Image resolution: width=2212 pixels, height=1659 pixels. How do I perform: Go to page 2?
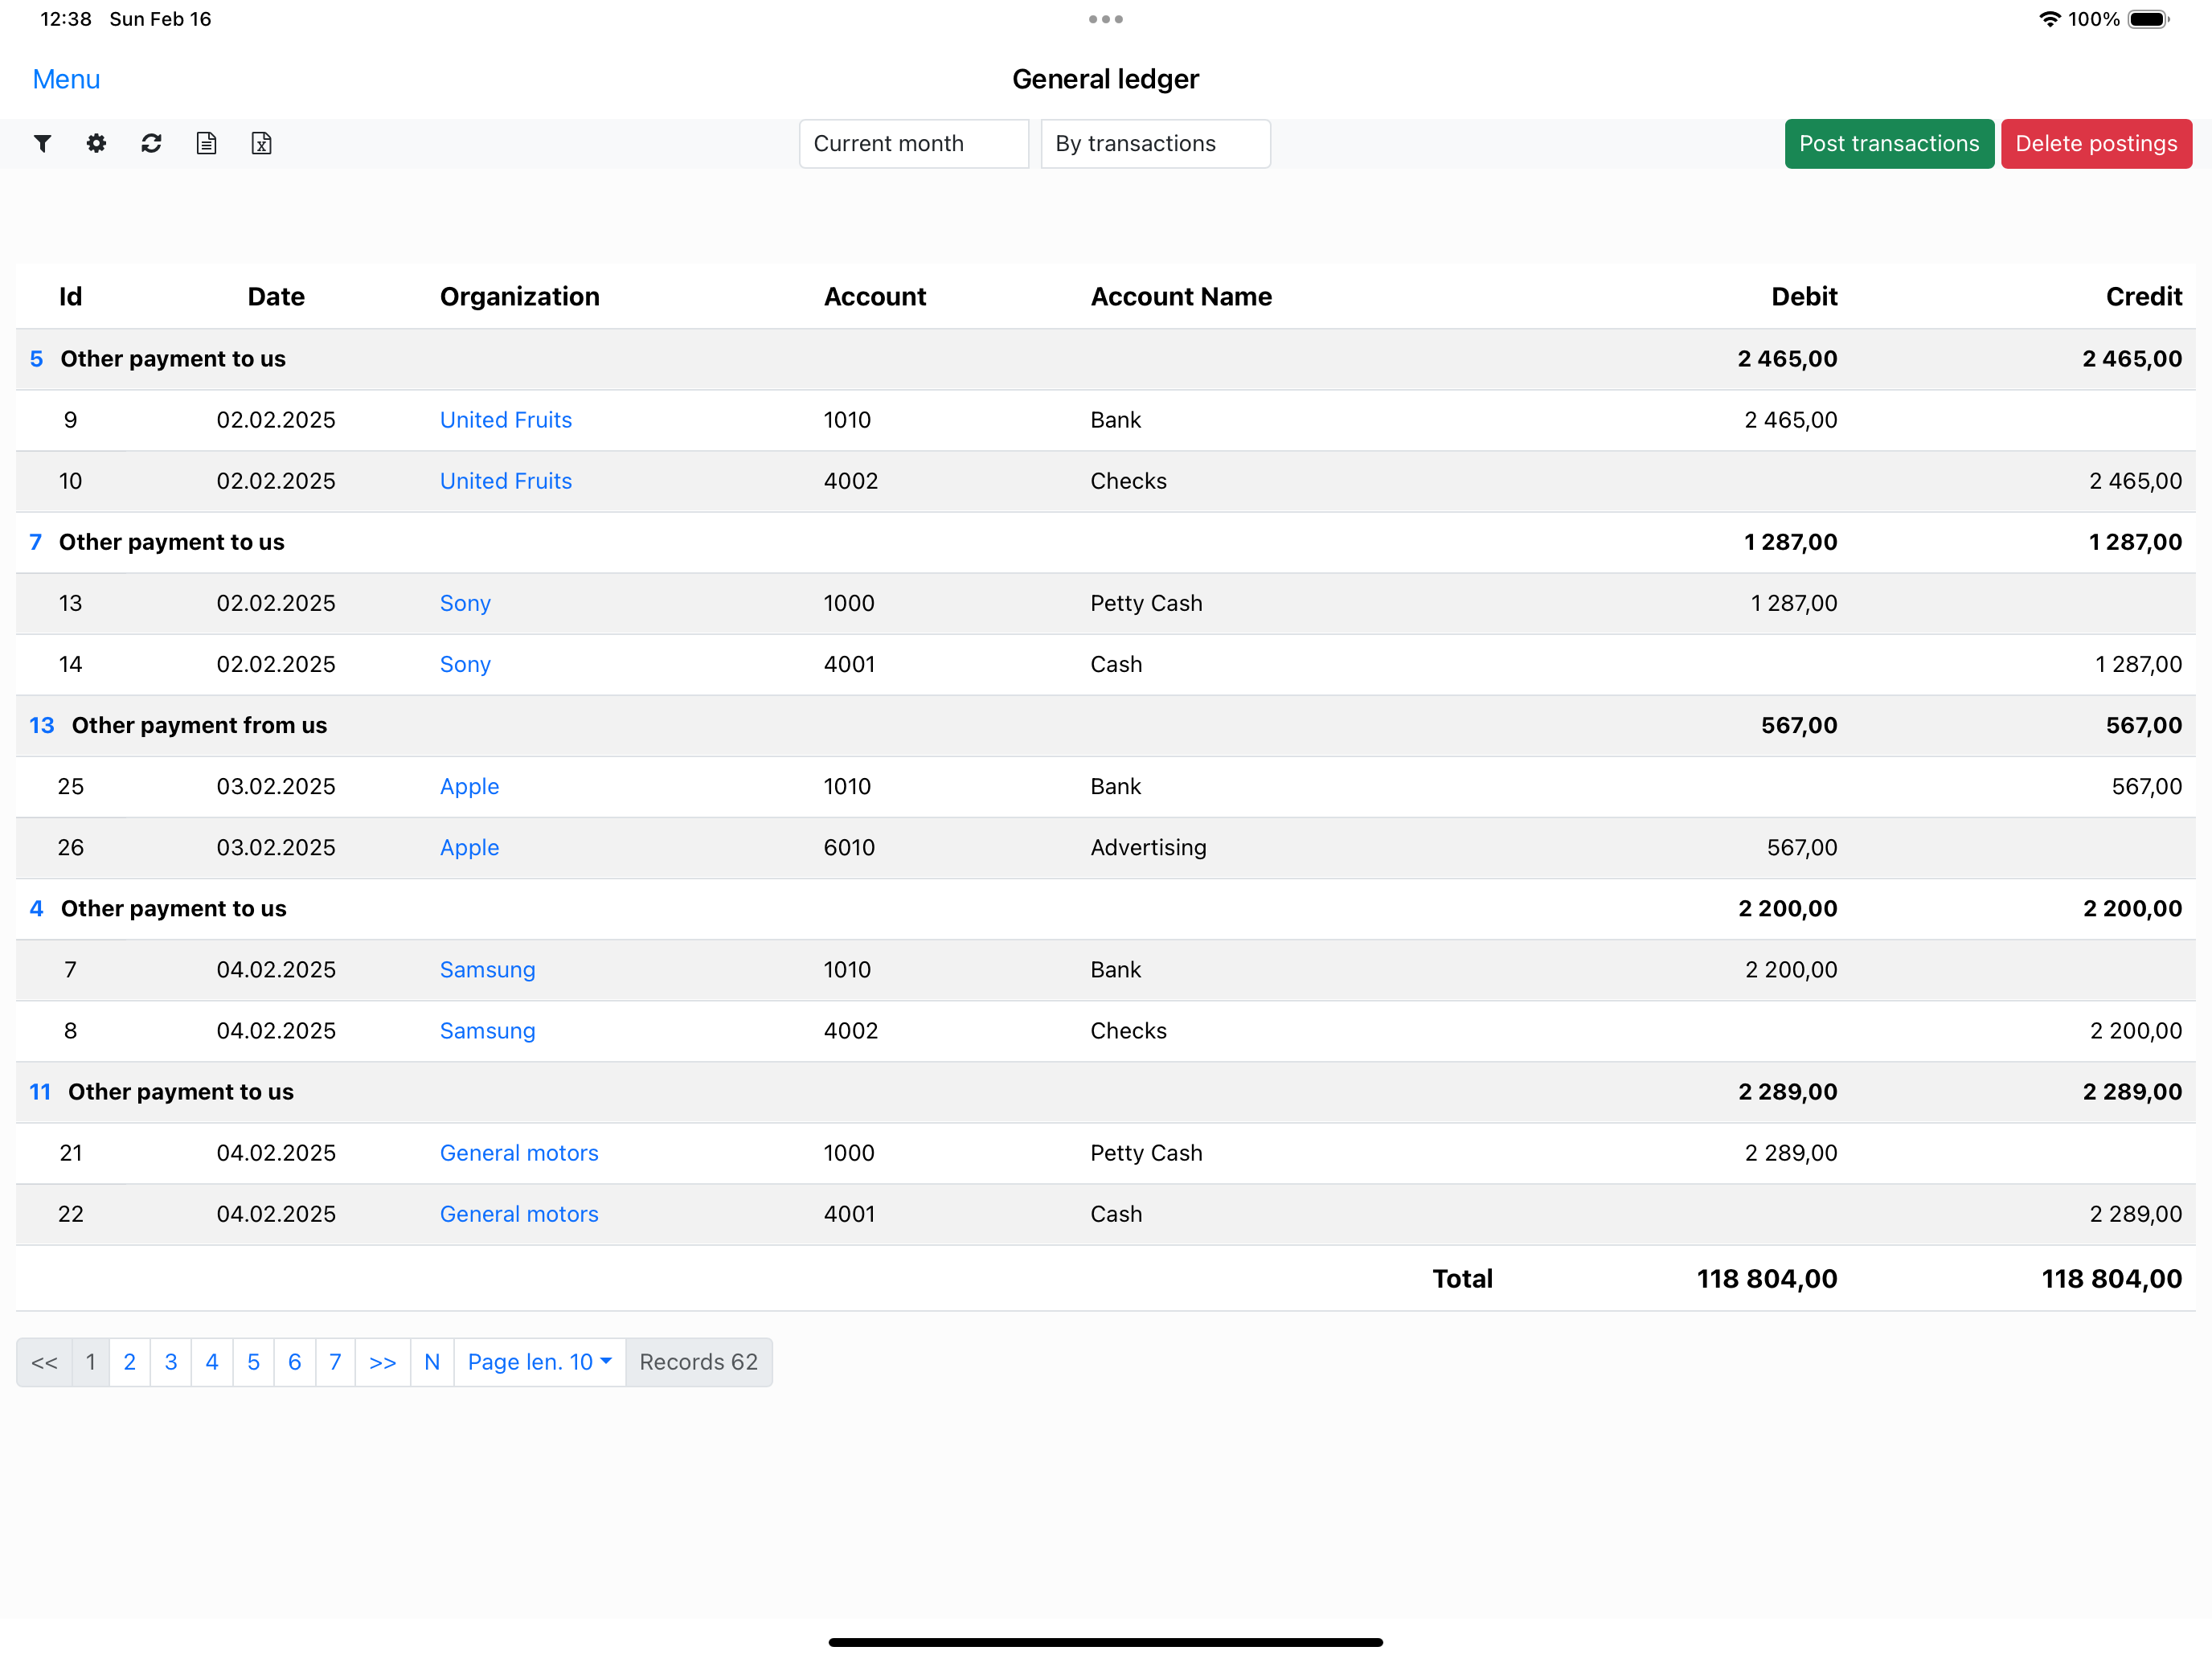130,1362
